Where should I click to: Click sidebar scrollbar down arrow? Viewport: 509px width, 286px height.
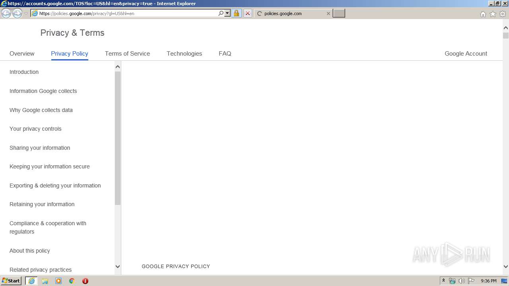coord(117,267)
